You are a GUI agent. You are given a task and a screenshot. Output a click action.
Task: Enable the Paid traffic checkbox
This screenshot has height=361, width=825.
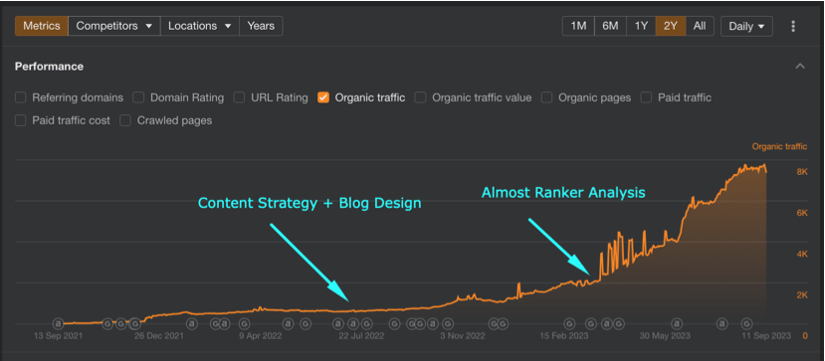tap(647, 97)
